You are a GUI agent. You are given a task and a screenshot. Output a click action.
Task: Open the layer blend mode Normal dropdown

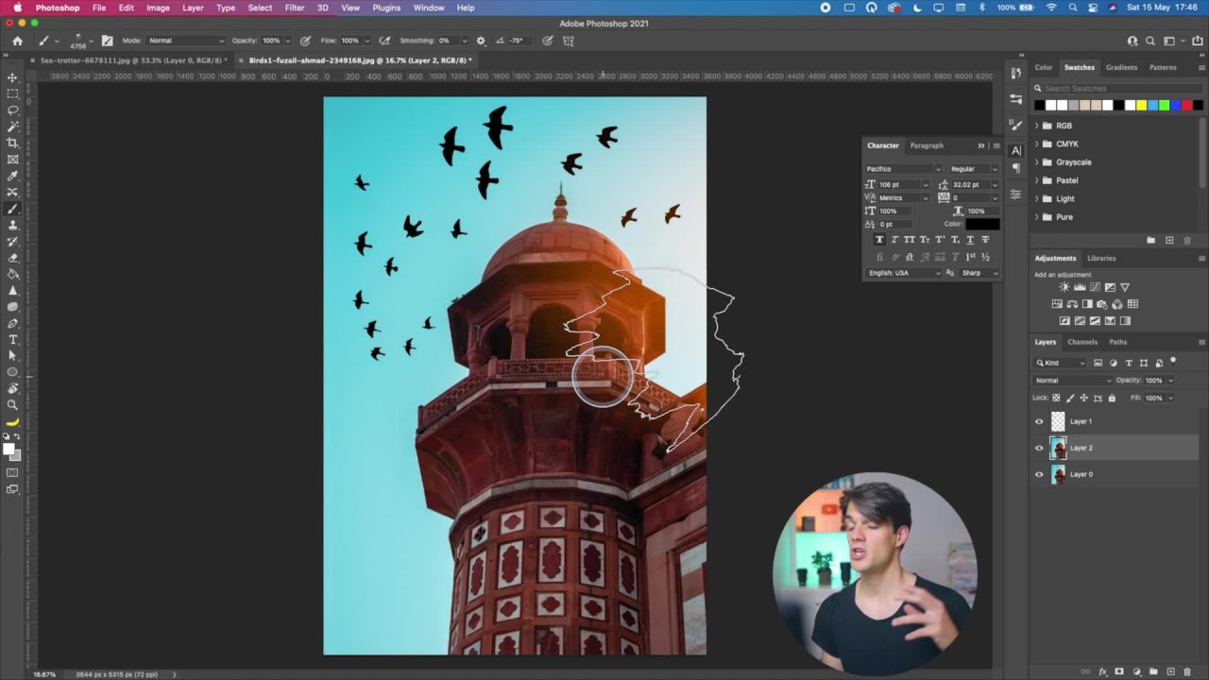click(x=1071, y=381)
